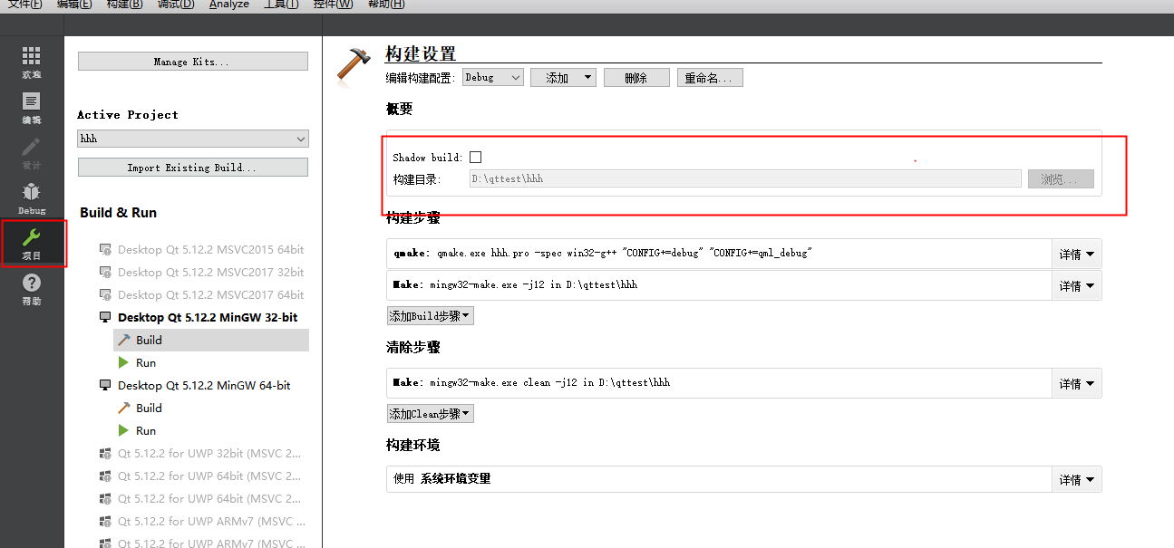Open the 调试(D) menu
Screen dimensions: 1174x548
(176, 5)
